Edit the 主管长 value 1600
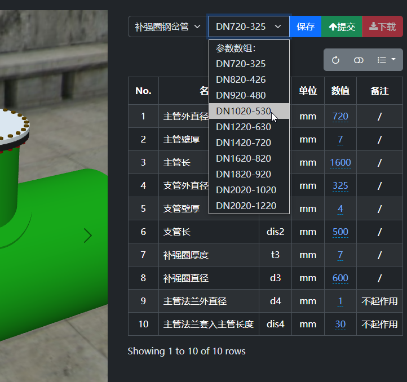This screenshot has width=407, height=382. tap(340, 163)
